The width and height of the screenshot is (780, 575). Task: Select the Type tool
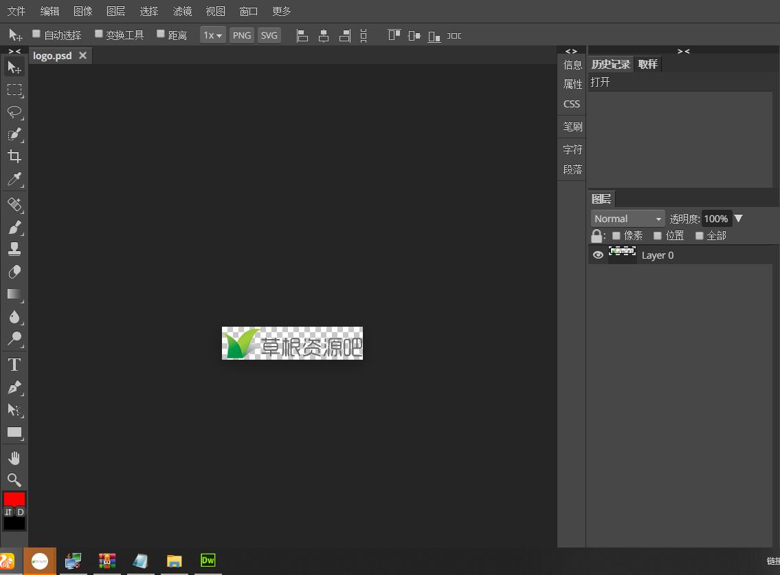coord(14,365)
